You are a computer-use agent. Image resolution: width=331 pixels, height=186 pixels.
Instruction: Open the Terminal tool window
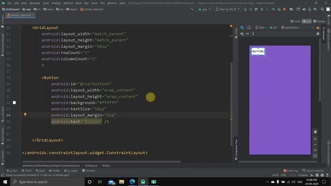[88, 171]
